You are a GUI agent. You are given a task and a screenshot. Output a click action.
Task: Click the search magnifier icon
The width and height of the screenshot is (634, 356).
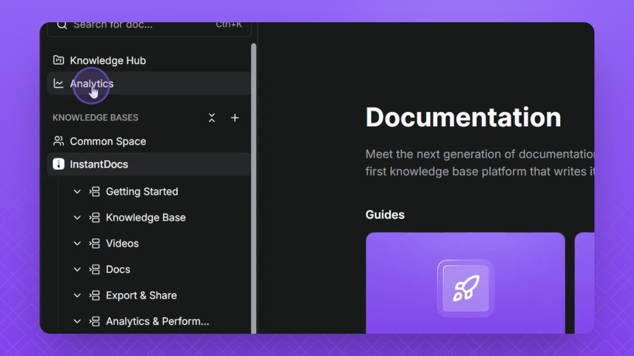[62, 25]
